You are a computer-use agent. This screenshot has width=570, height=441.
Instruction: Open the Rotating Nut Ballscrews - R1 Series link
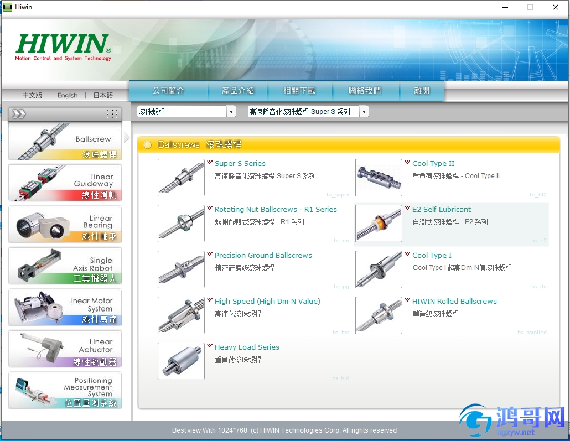(x=276, y=209)
